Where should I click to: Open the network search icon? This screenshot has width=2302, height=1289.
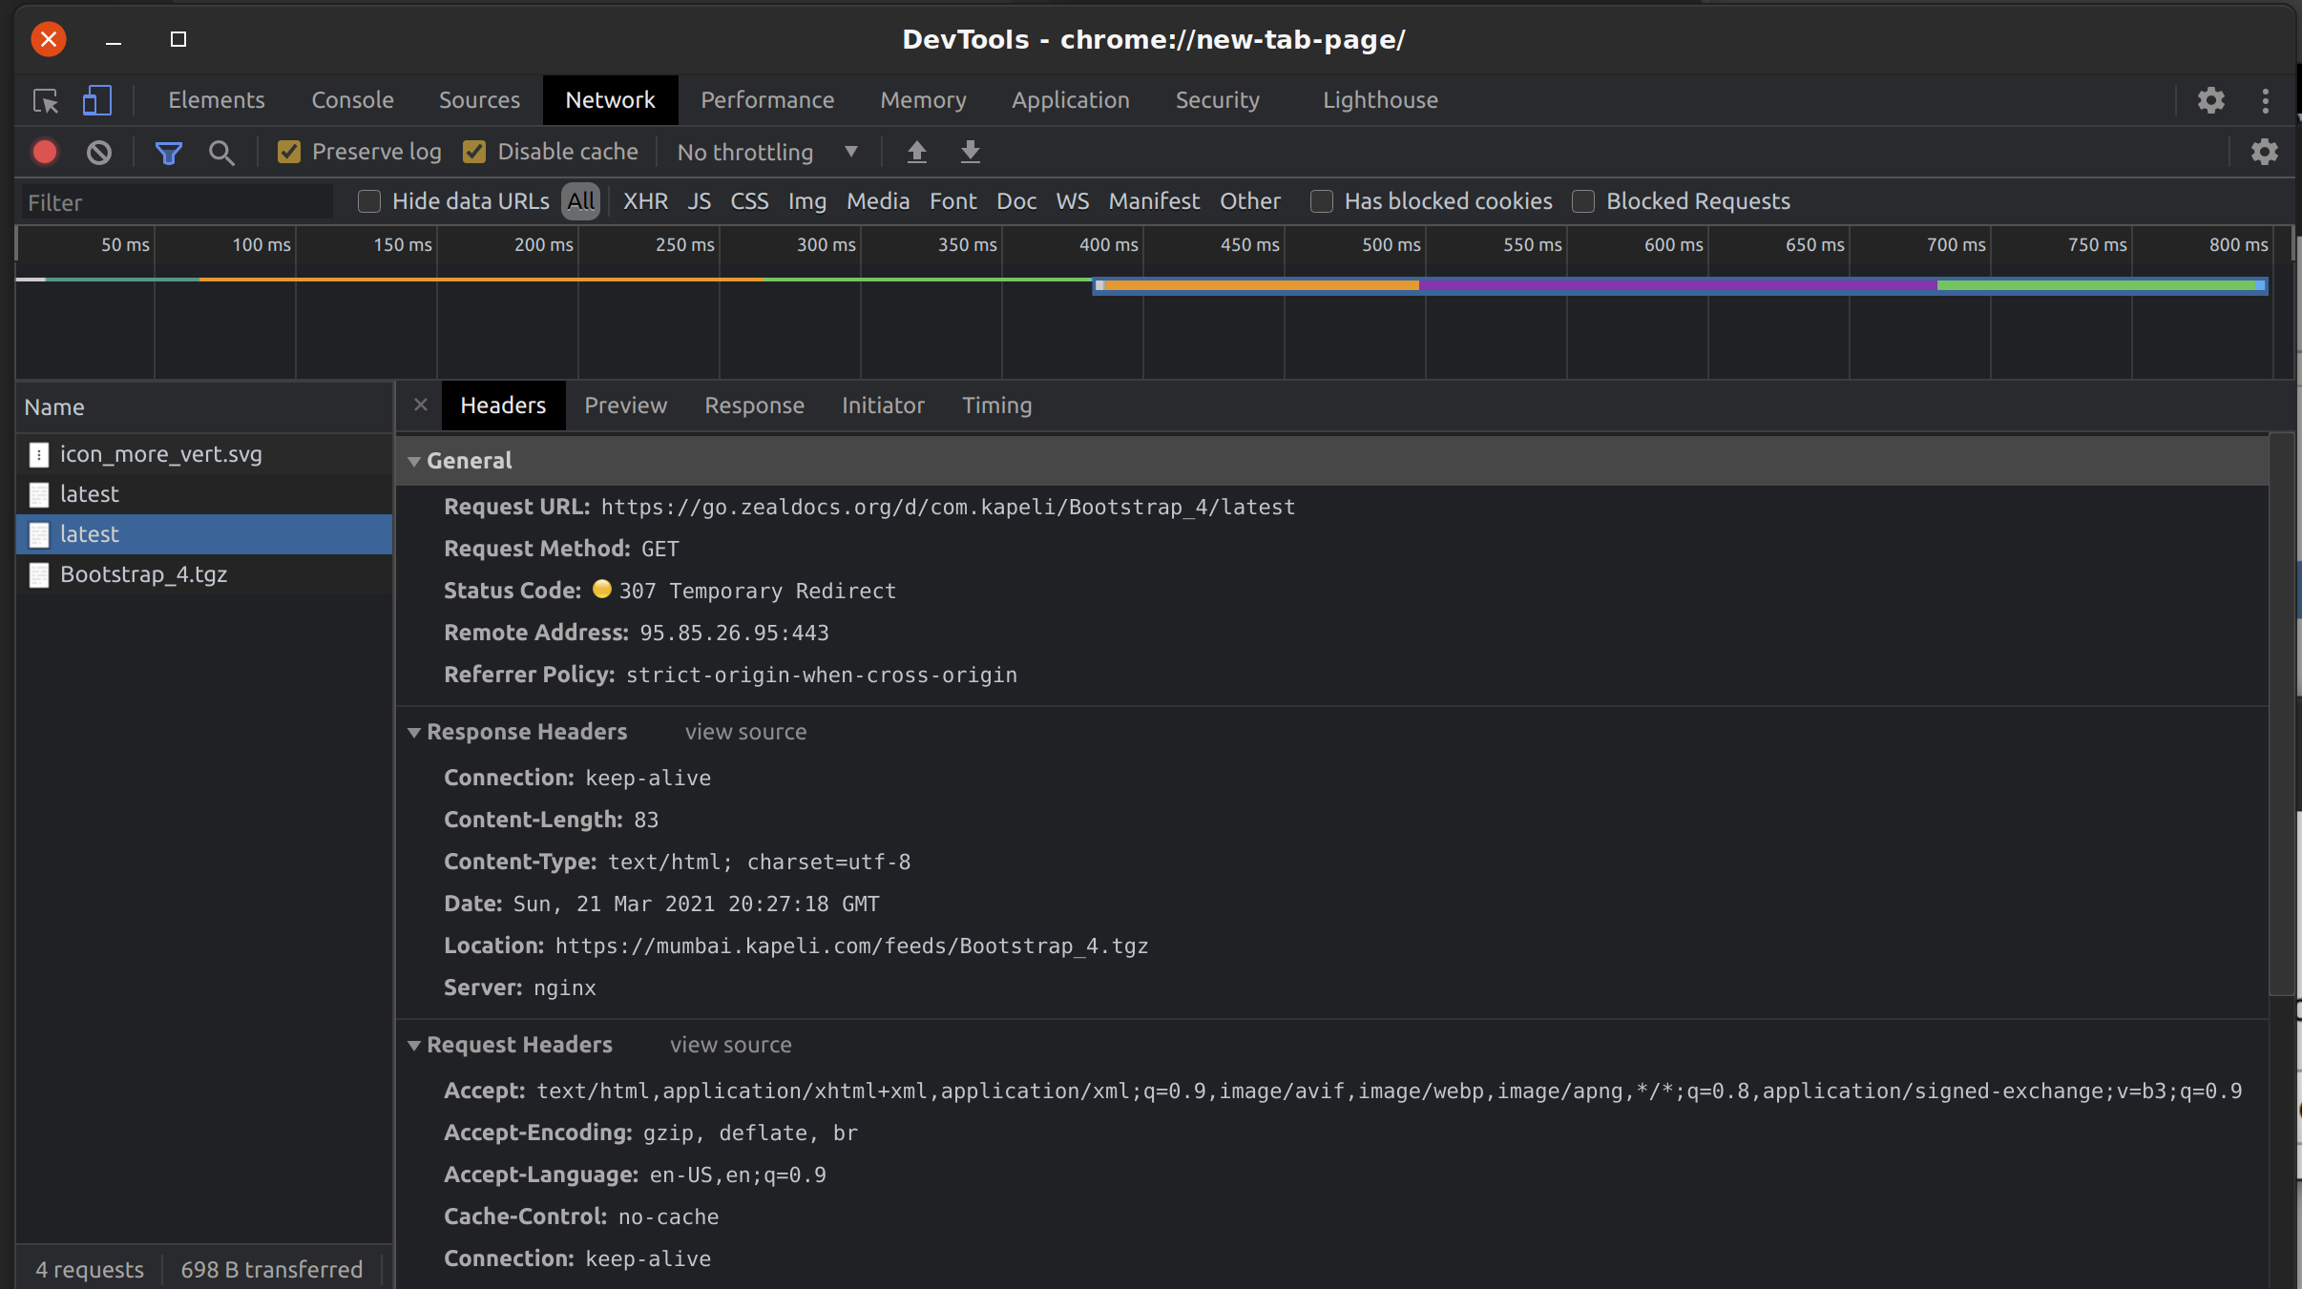220,152
